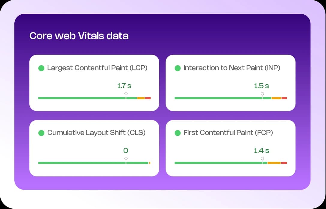Open the Cumulative Layout Shift (CLS) label
This screenshot has width=326, height=209.
pyautogui.click(x=96, y=133)
